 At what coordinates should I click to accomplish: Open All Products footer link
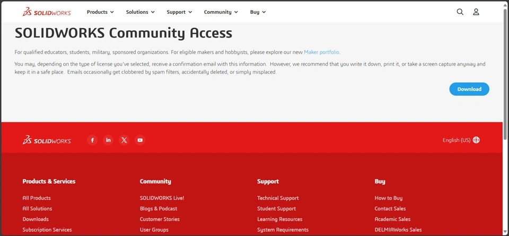pos(37,198)
